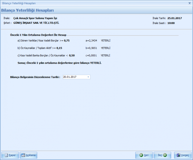
Task: Click the green back arrow icon on Geri
Action: point(141,155)
